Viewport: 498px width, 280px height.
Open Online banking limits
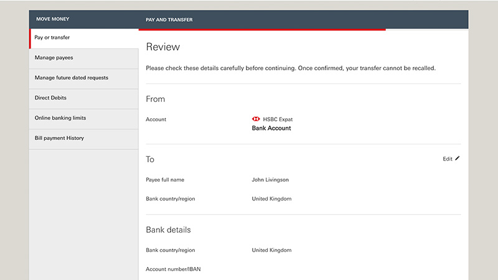pos(84,119)
